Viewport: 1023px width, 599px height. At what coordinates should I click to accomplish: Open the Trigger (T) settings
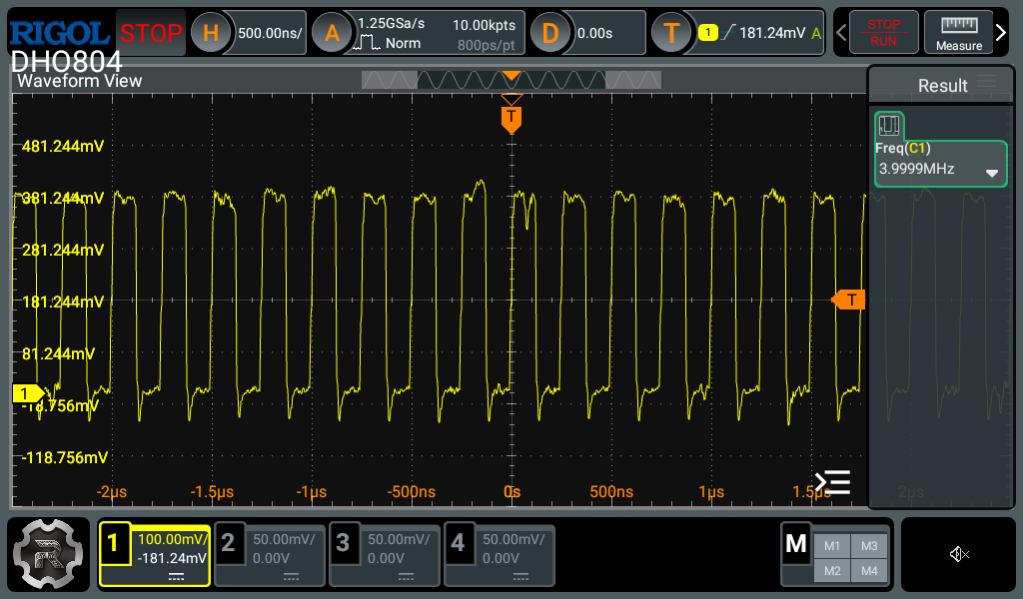[671, 33]
